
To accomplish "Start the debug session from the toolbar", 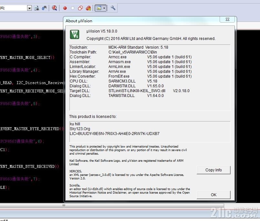I will click(54, 8).
